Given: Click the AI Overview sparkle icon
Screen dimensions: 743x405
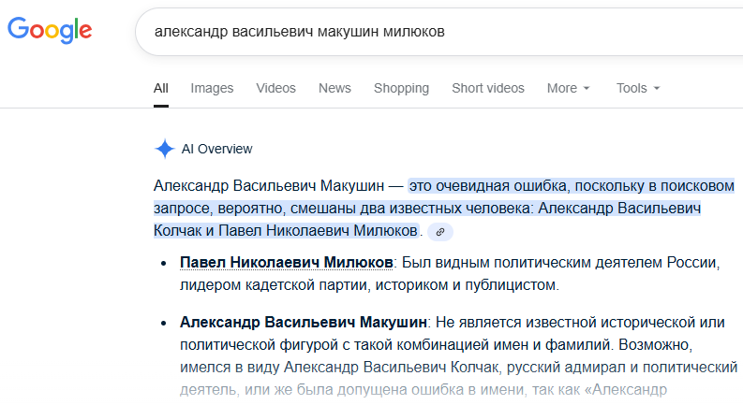Looking at the screenshot, I should (164, 149).
